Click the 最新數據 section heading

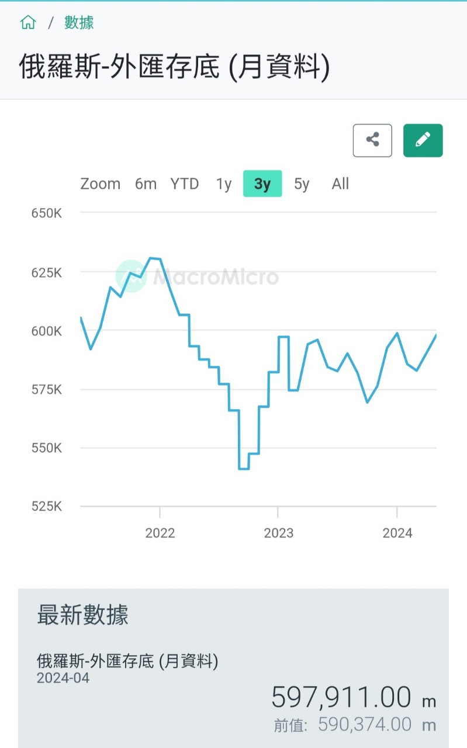pos(82,615)
